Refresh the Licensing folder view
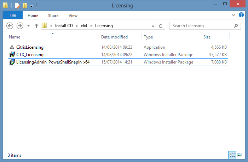248x162 pixels. [x=161, y=26]
